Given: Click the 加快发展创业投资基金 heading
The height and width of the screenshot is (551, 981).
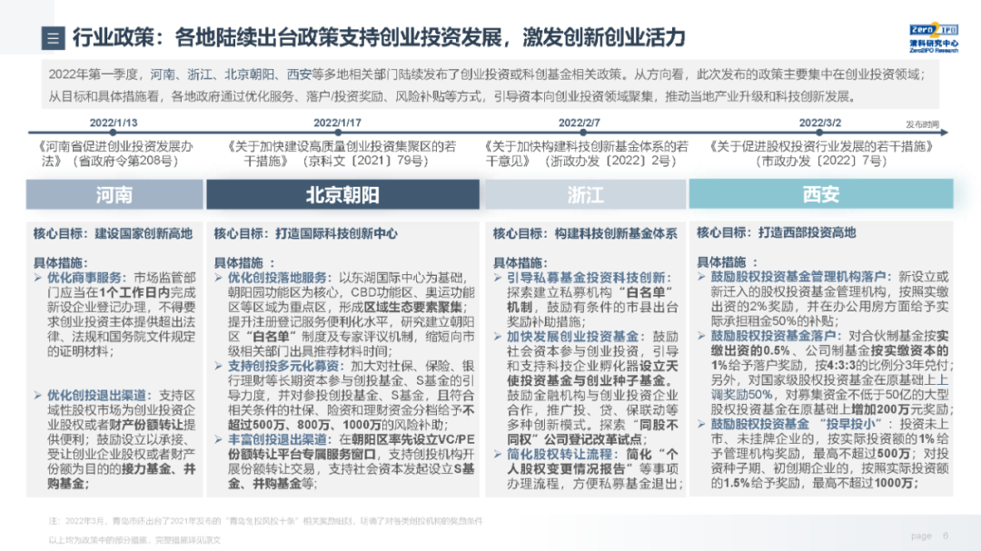Looking at the screenshot, I should (x=574, y=337).
